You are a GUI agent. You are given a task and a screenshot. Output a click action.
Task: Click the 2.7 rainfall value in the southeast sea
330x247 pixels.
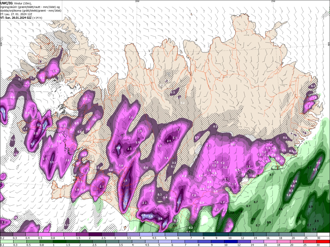click(x=309, y=225)
